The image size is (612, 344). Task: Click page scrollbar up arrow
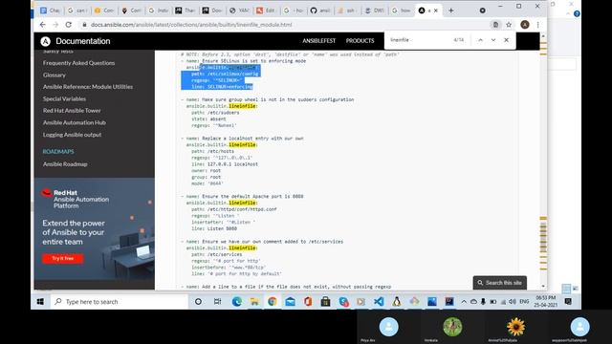point(543,36)
